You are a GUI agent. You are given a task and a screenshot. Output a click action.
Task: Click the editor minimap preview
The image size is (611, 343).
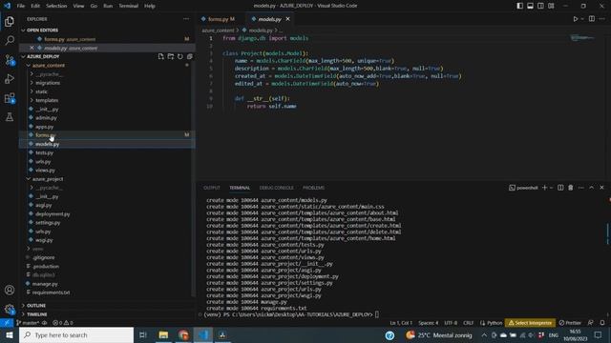pos(582,38)
